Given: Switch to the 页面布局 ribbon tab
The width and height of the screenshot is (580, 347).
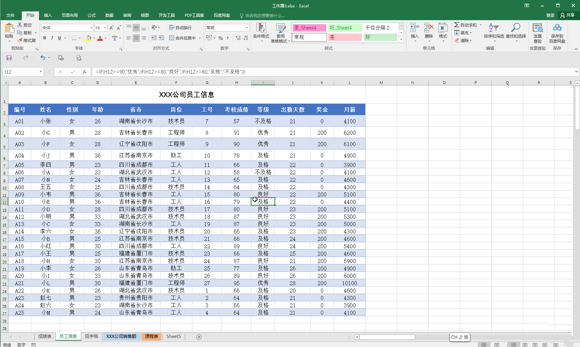Looking at the screenshot, I should (70, 15).
